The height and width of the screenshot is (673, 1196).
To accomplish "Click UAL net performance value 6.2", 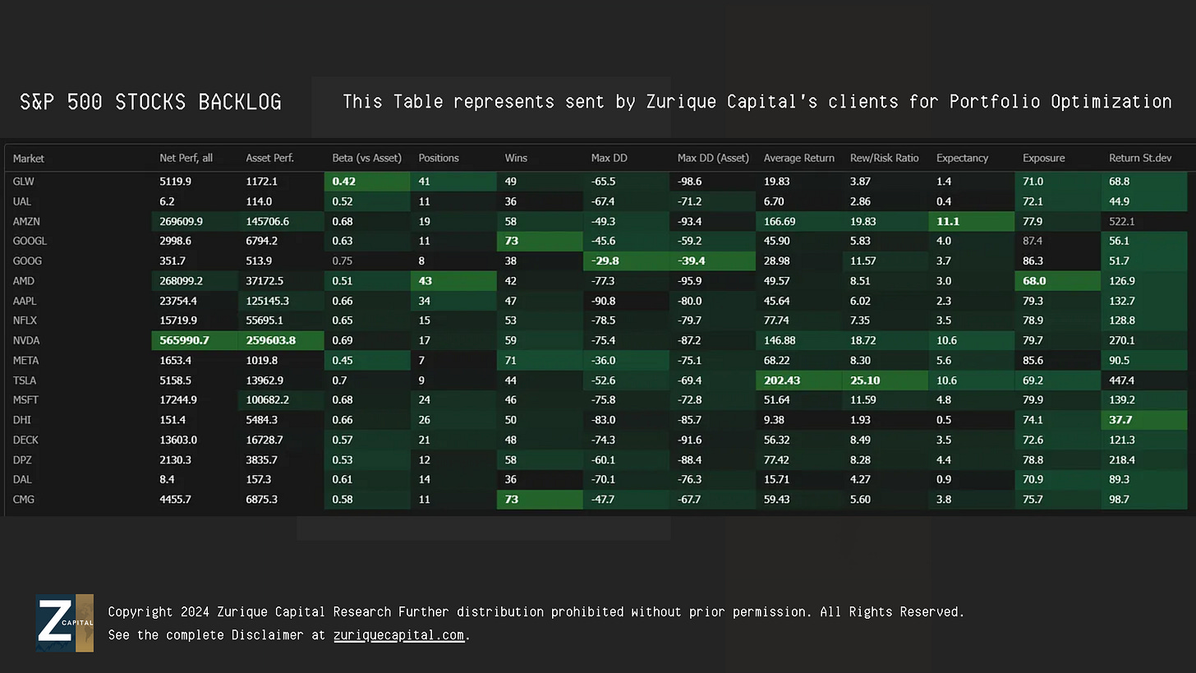I will 166,201.
